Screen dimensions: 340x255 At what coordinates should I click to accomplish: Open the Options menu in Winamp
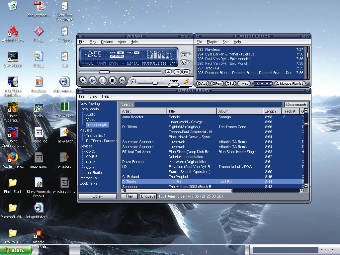click(x=107, y=42)
